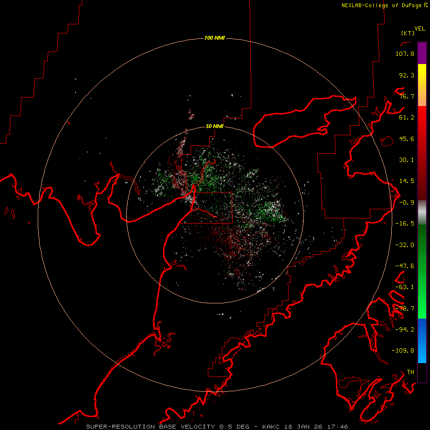Click the blue segment of the velocity color bar
The height and width of the screenshot is (430, 430).
pos(422,341)
